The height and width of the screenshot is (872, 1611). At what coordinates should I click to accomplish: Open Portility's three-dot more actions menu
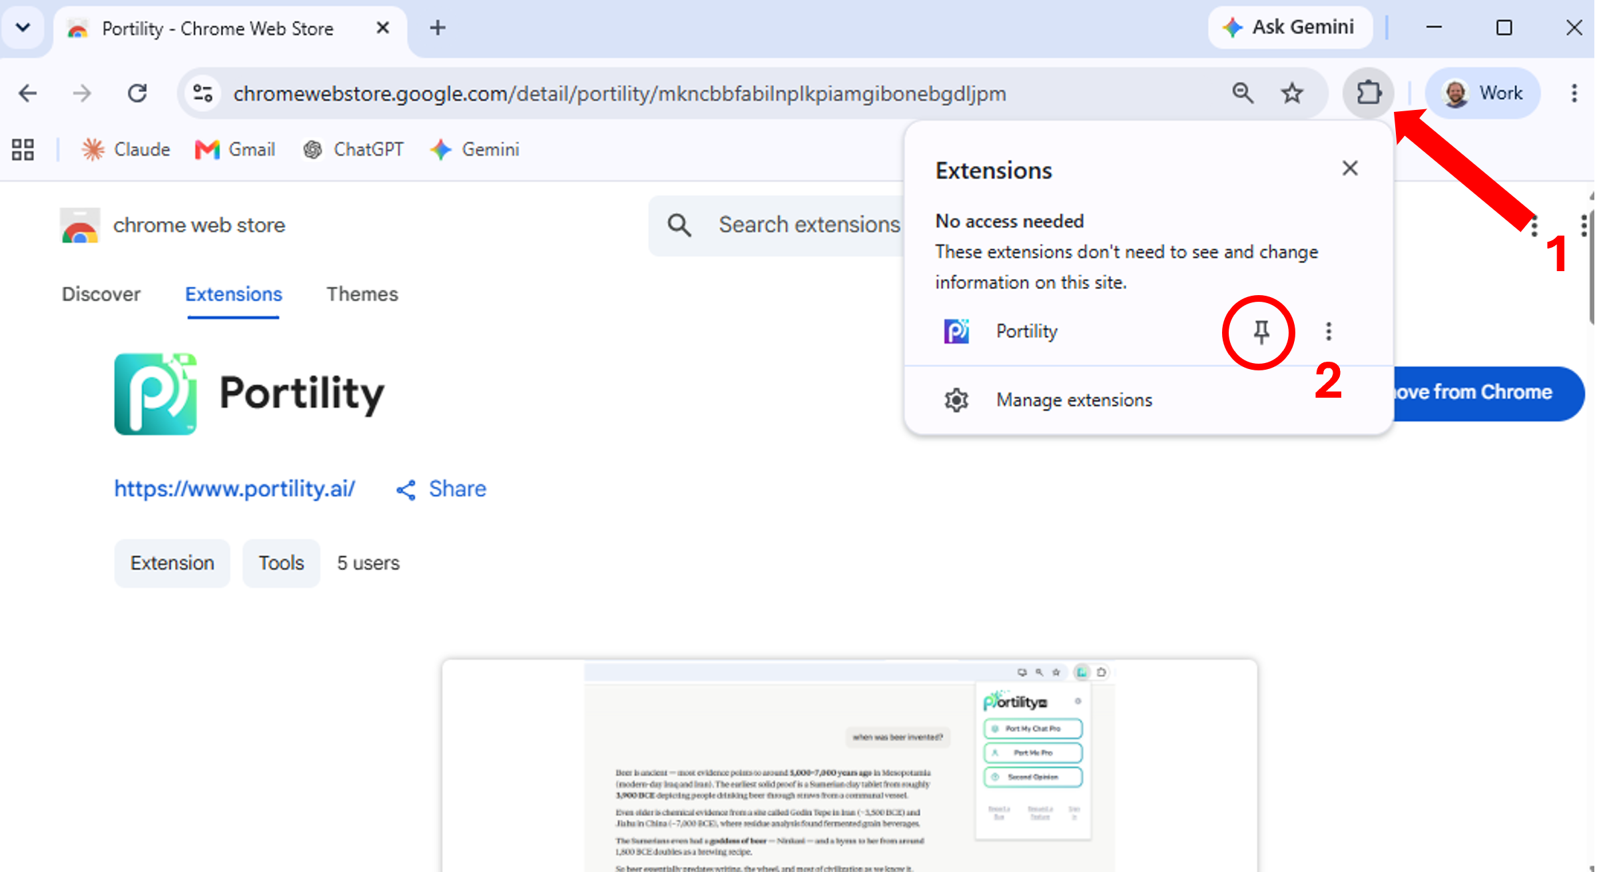point(1328,331)
